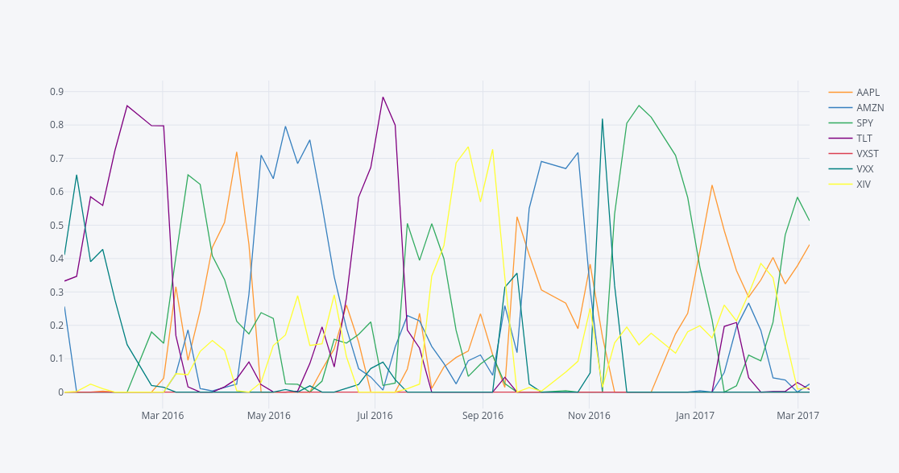
Task: Select the VXX spike in November 2016
Action: tap(602, 119)
